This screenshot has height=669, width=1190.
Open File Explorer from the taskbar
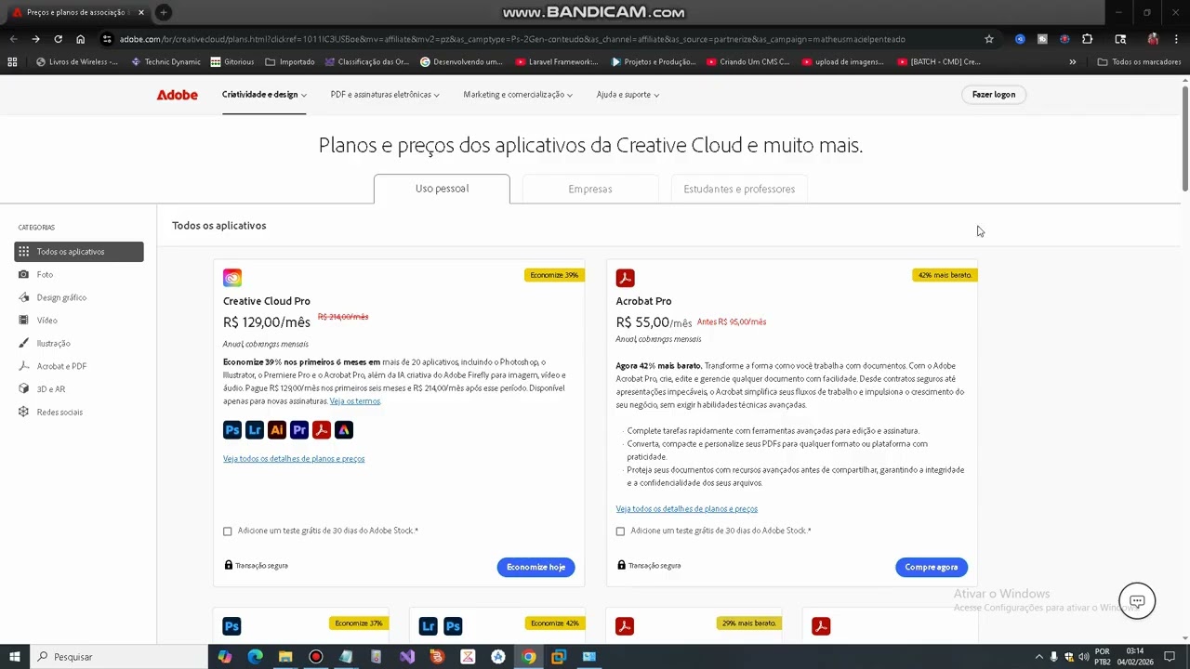tap(285, 657)
